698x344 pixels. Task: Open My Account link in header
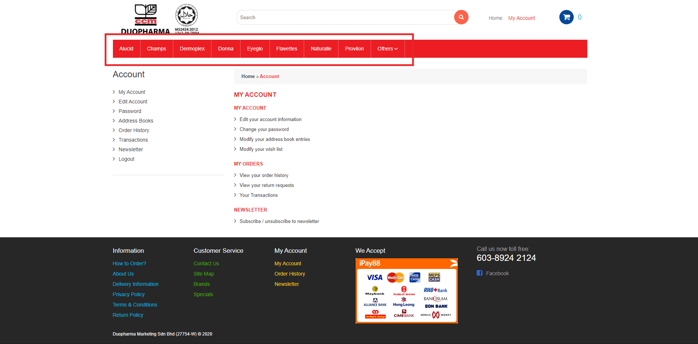tap(521, 18)
